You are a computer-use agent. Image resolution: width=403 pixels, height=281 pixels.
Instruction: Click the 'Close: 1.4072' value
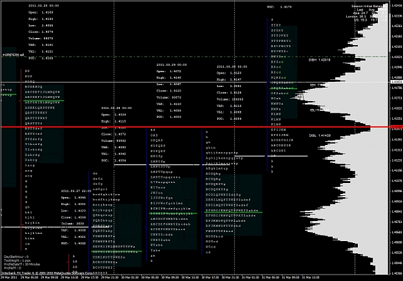click(x=113, y=134)
